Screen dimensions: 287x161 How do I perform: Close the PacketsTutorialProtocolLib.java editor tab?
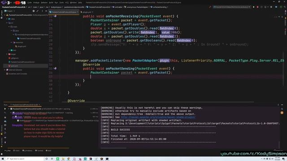pos(78,12)
